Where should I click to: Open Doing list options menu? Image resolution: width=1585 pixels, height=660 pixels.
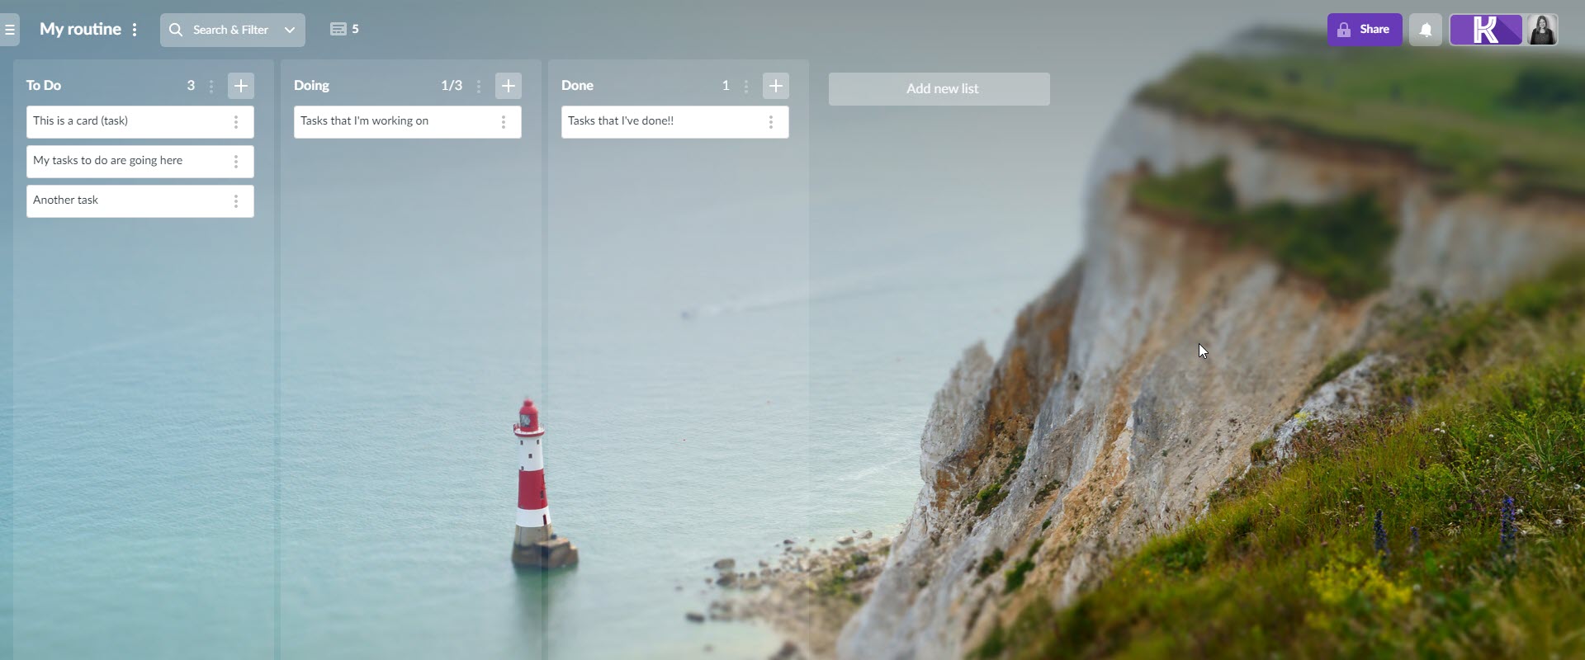coord(479,86)
